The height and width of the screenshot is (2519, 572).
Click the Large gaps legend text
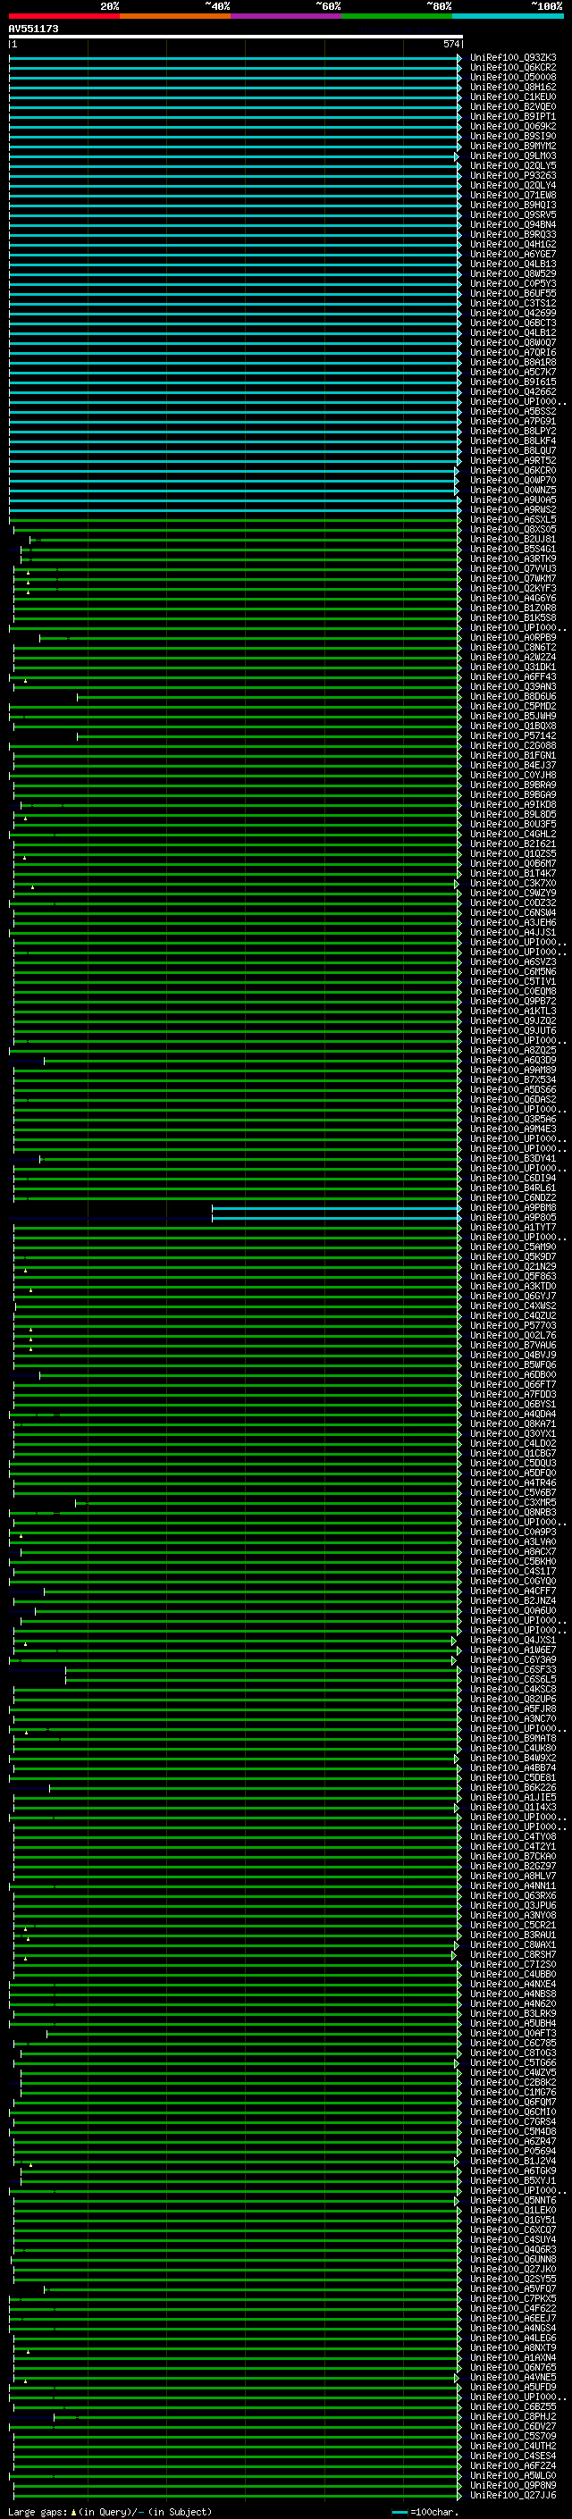point(110,2511)
